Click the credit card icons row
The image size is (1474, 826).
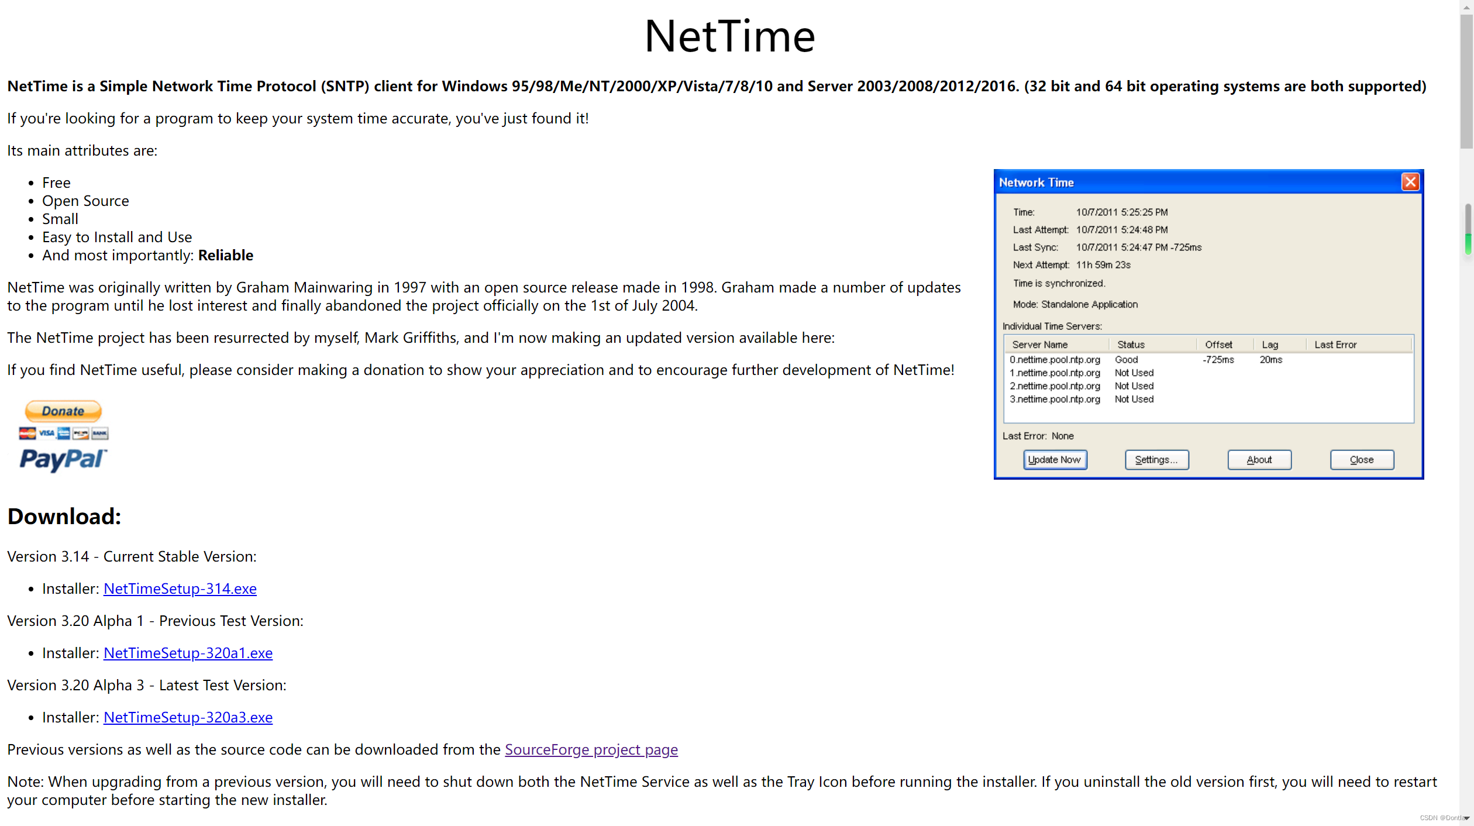63,433
